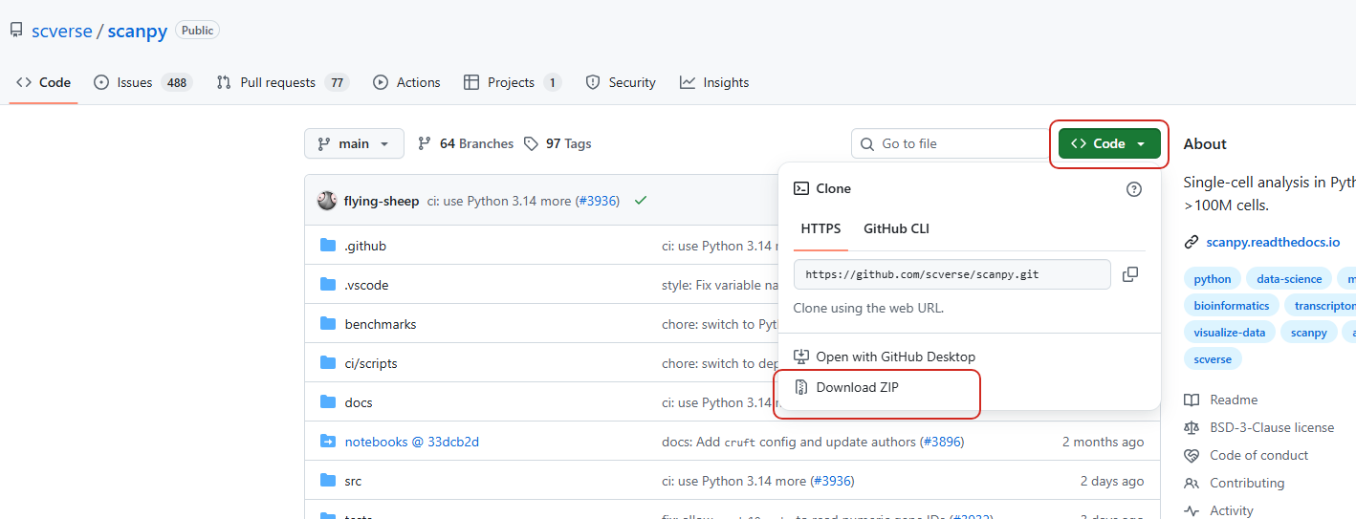The height and width of the screenshot is (519, 1356).
Task: Open the notebooks @ 33dcb2d submodule
Action: (412, 442)
